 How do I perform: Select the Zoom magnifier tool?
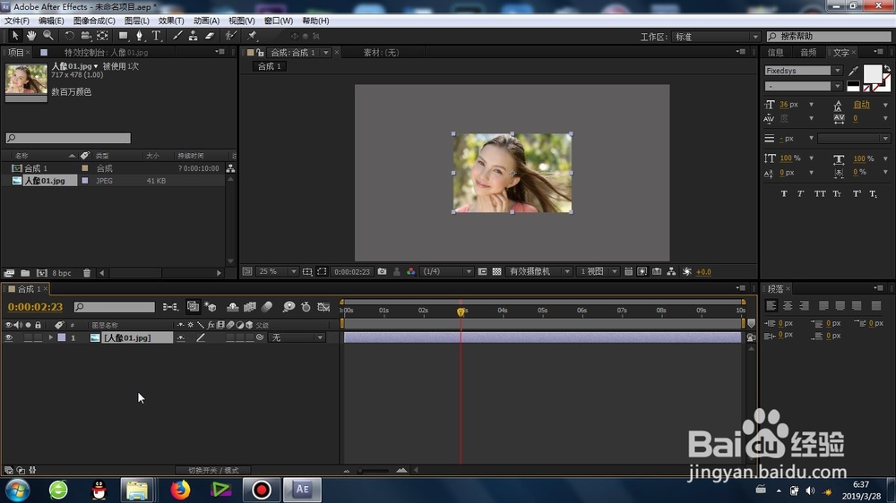coord(48,36)
